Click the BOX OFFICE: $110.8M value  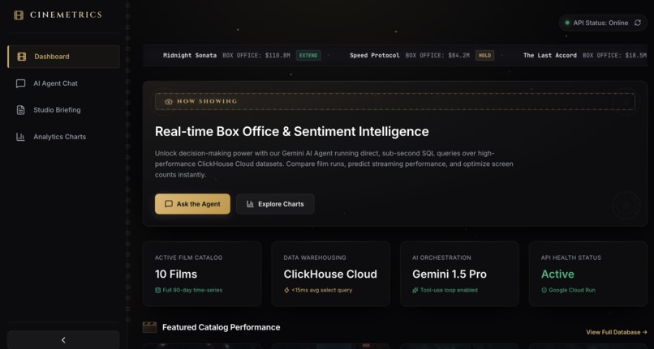(x=256, y=55)
